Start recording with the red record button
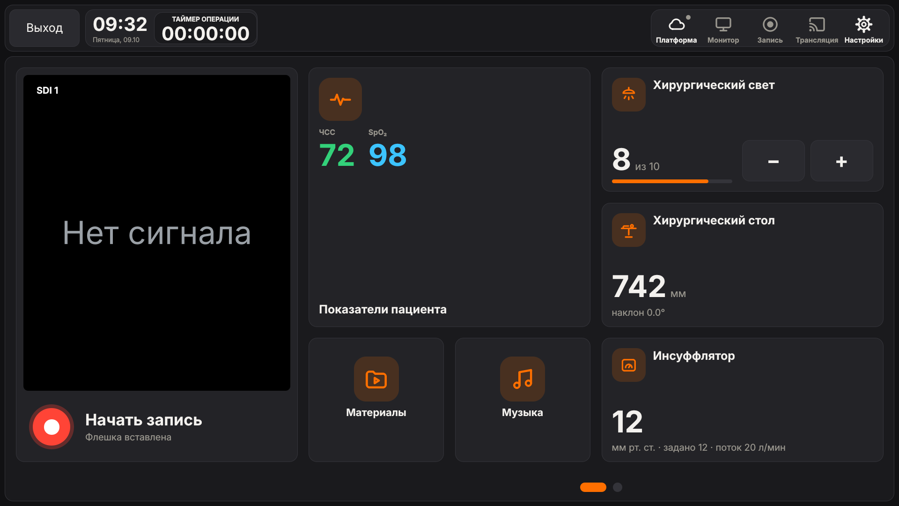Image resolution: width=899 pixels, height=506 pixels. click(52, 427)
